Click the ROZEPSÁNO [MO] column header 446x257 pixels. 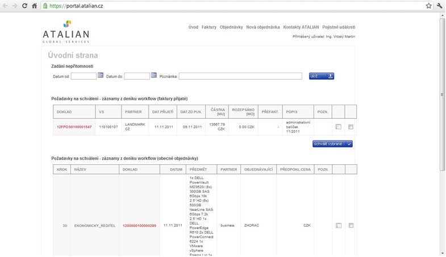pyautogui.click(x=243, y=111)
